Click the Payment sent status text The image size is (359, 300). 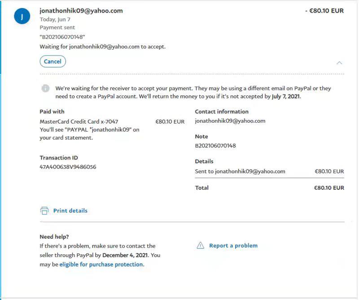click(57, 28)
